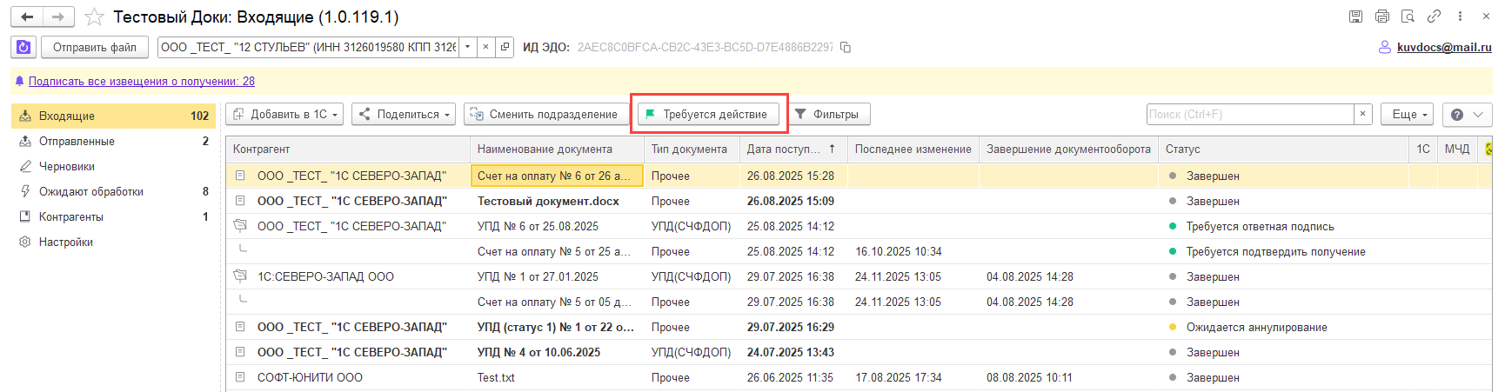
Task: Open Настройки in the sidebar
Action: pyautogui.click(x=66, y=242)
